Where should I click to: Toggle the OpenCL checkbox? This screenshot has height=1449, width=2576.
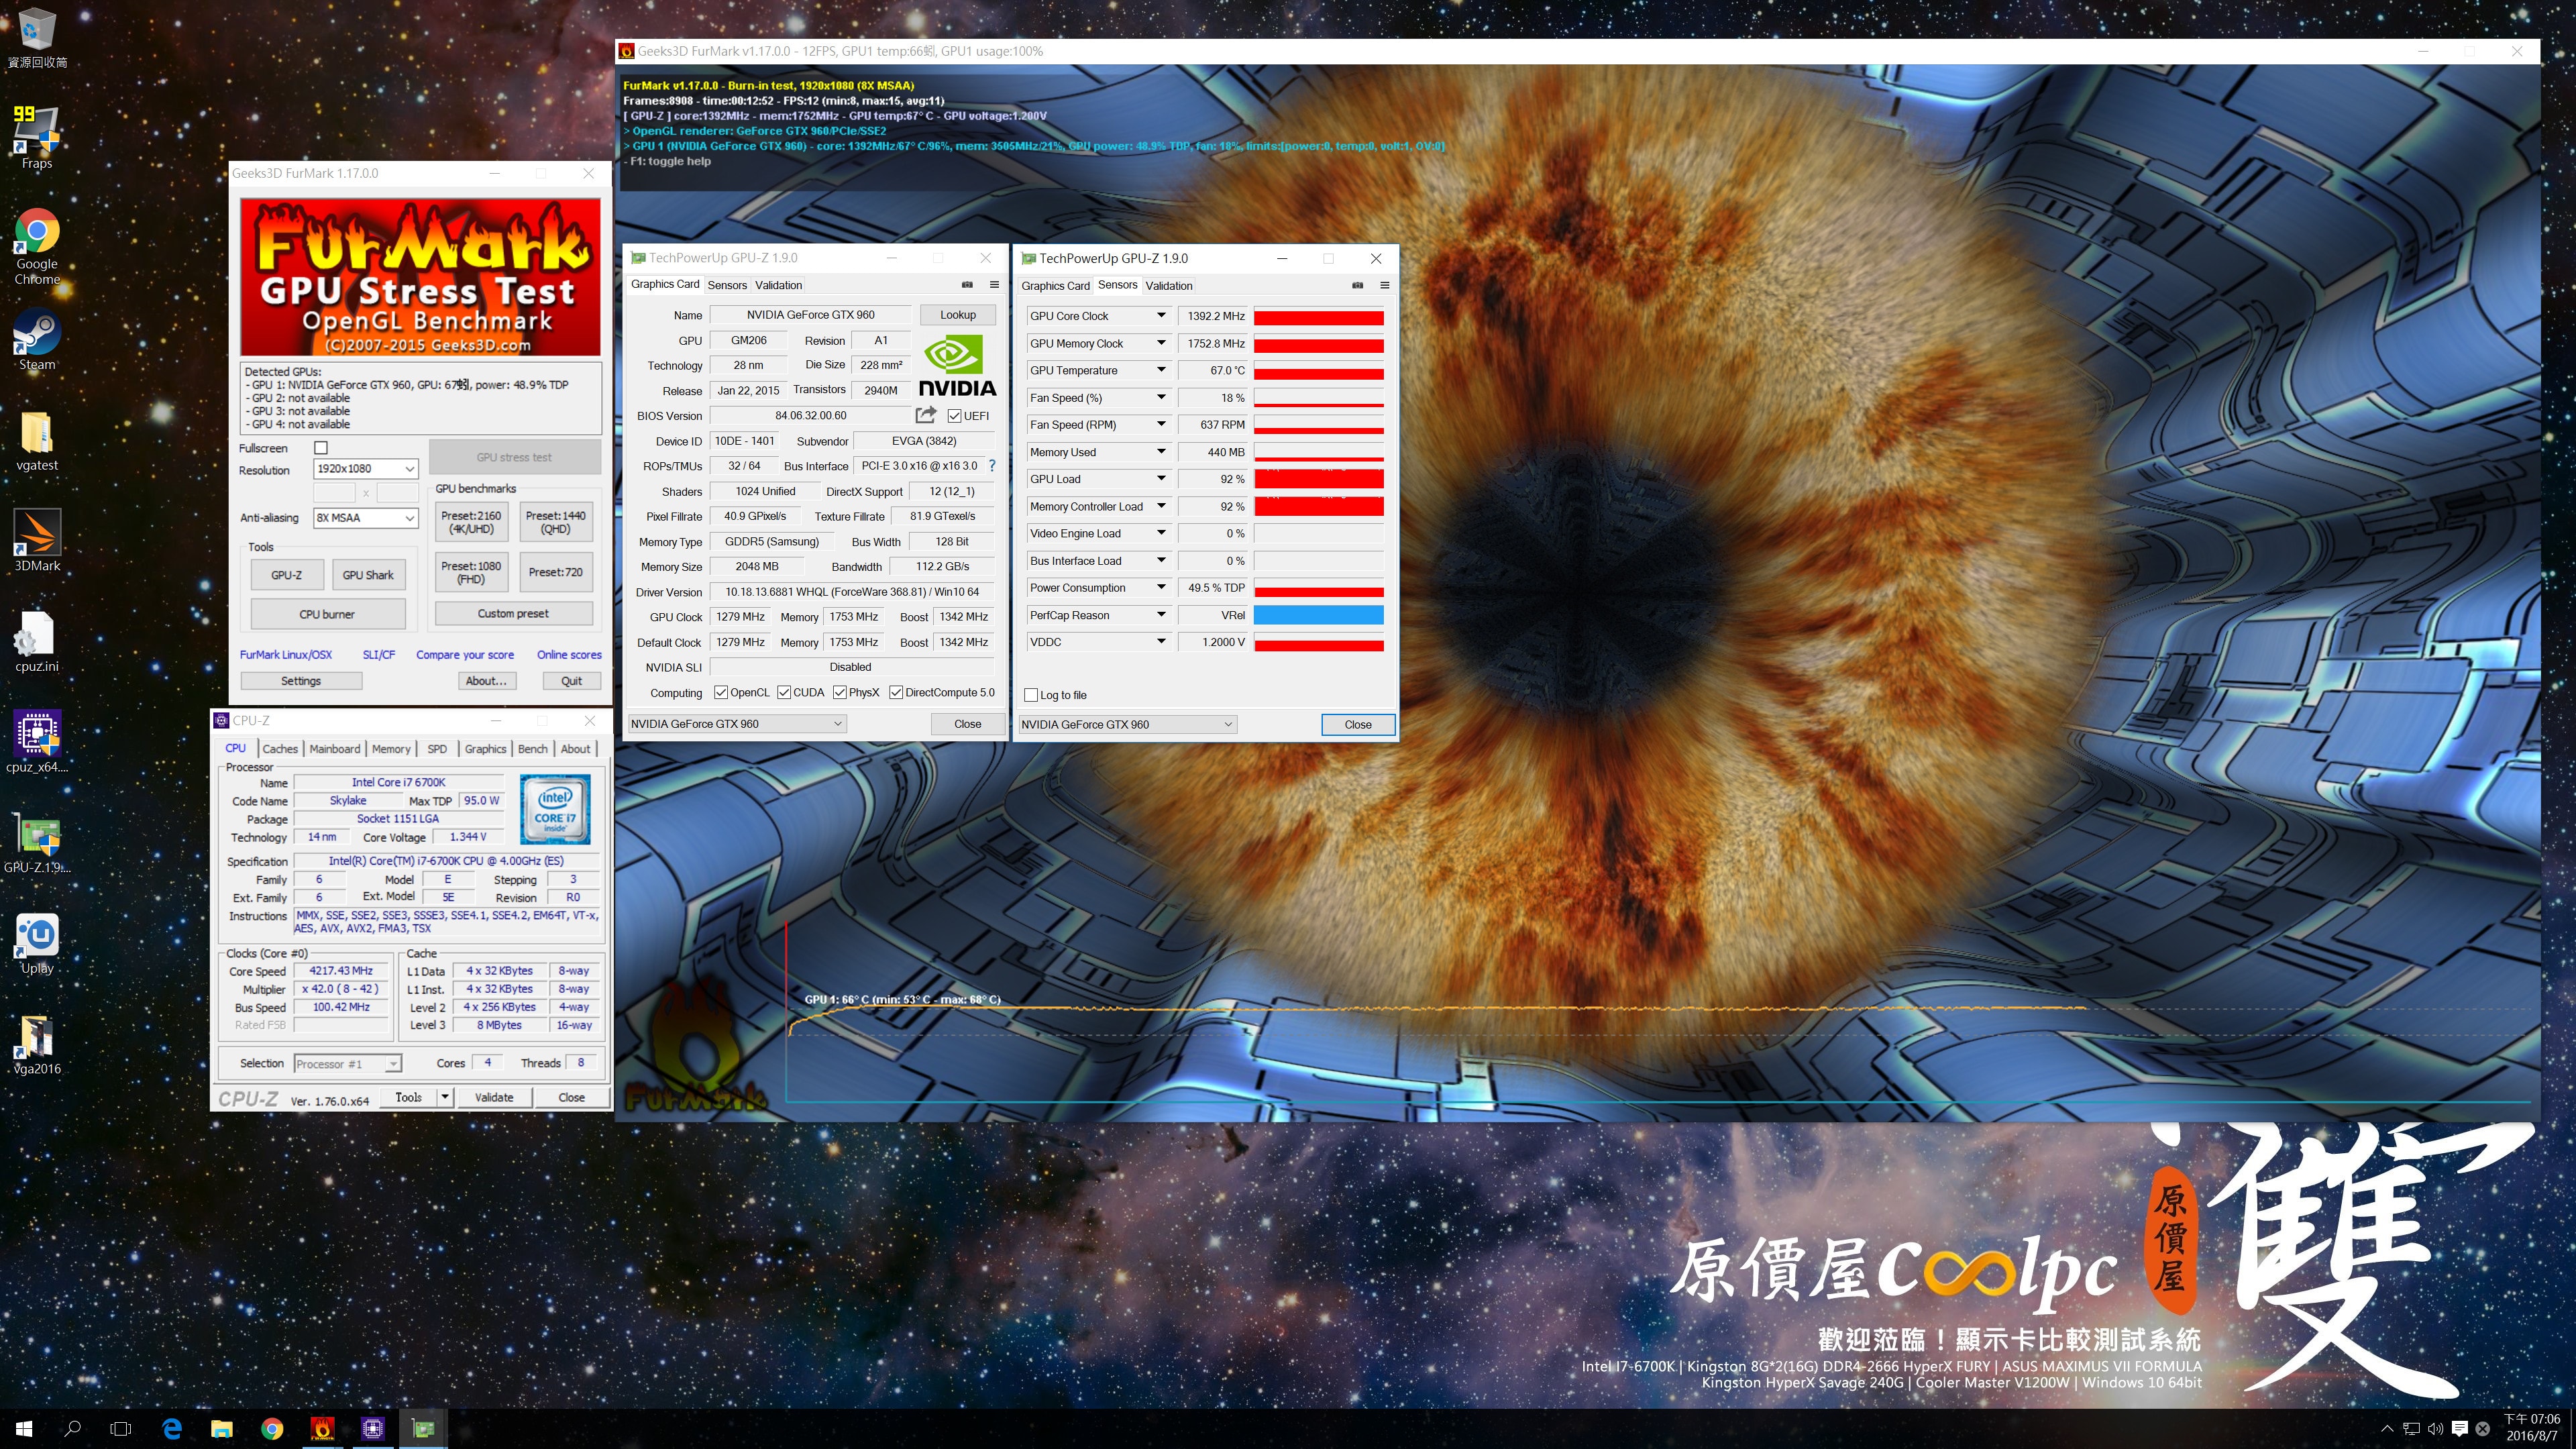[x=720, y=692]
